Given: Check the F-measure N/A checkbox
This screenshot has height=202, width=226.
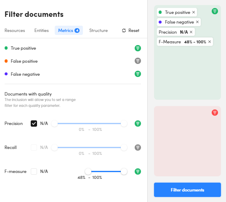Looking at the screenshot, I should tap(34, 171).
